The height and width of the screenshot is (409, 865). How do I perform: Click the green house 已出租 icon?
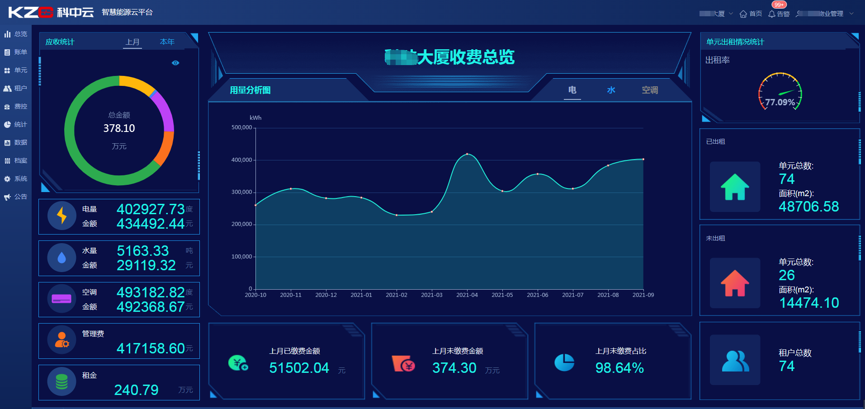tap(735, 187)
